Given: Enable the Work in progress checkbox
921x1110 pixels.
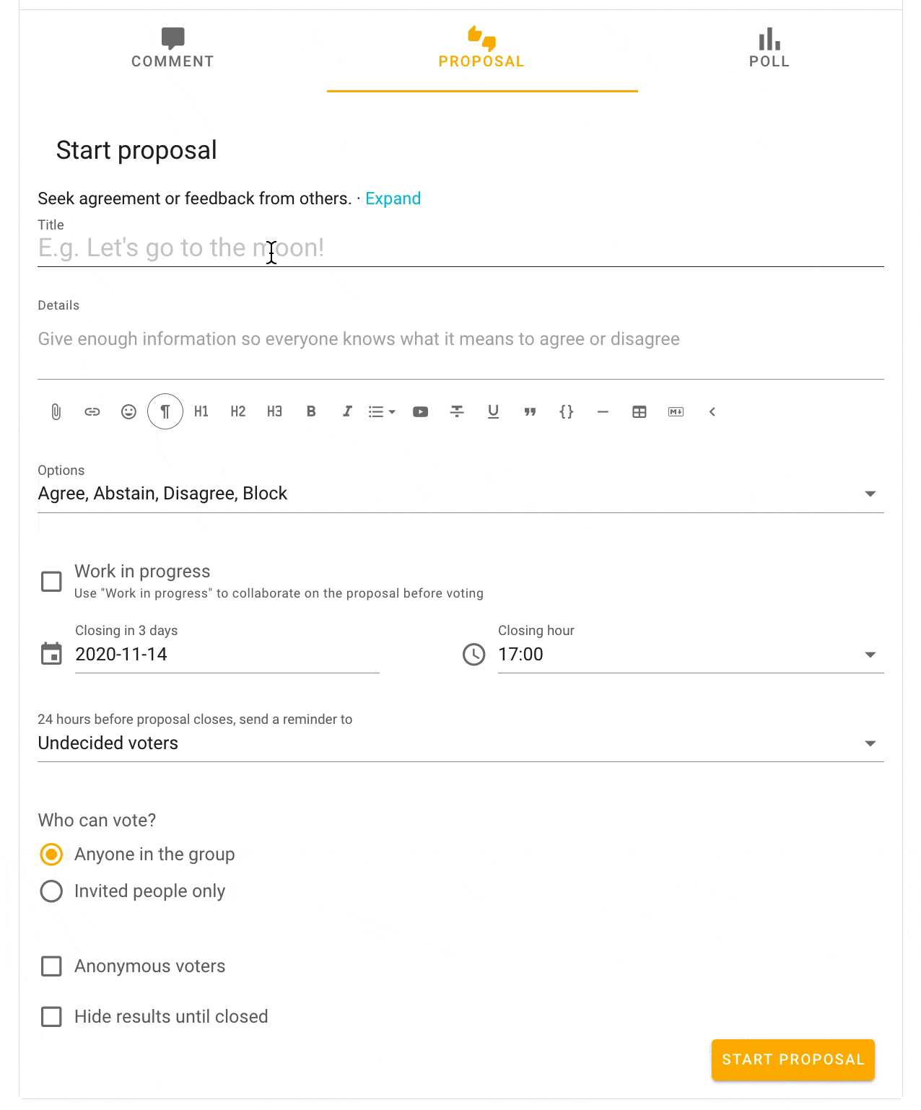Looking at the screenshot, I should (51, 582).
